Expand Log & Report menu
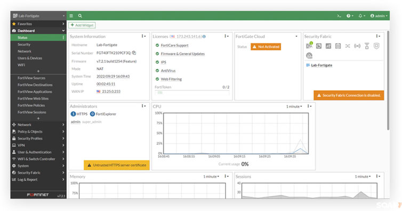Viewport: 402px width, 211px height. pyautogui.click(x=38, y=180)
